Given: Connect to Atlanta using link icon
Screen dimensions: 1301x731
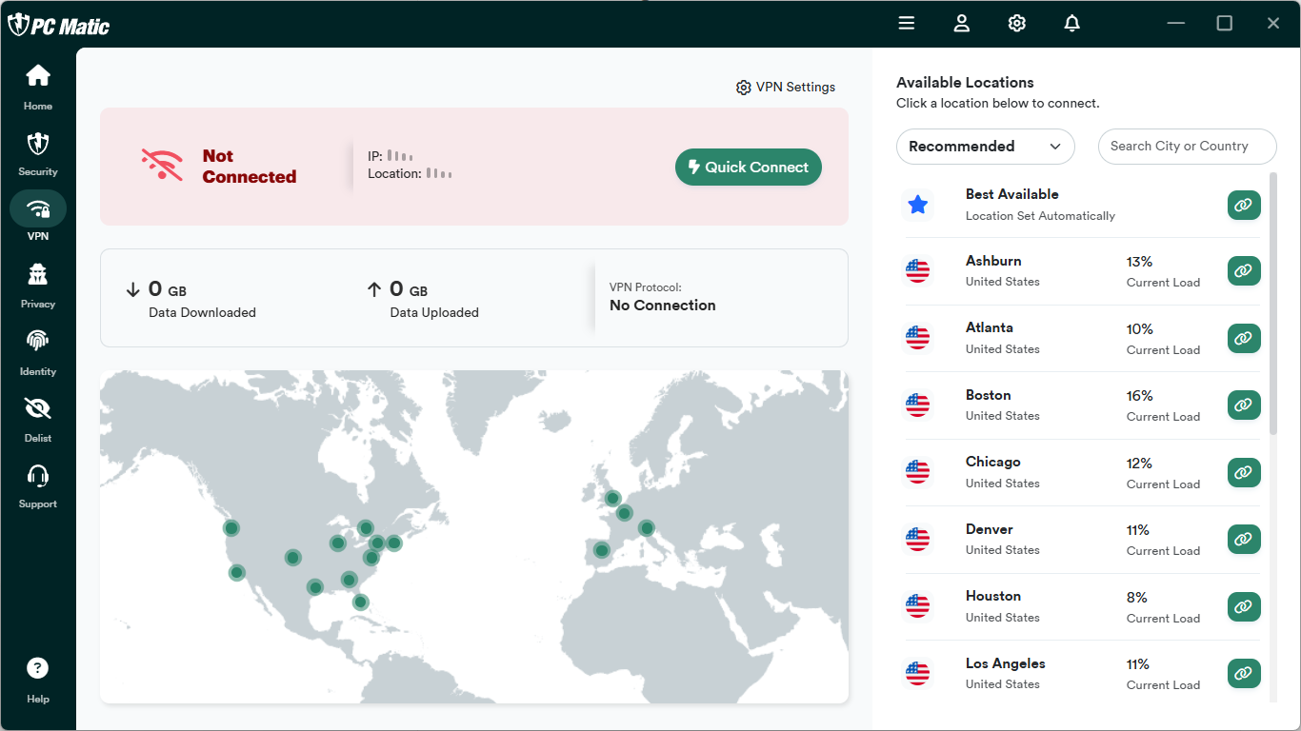Looking at the screenshot, I should (1244, 338).
